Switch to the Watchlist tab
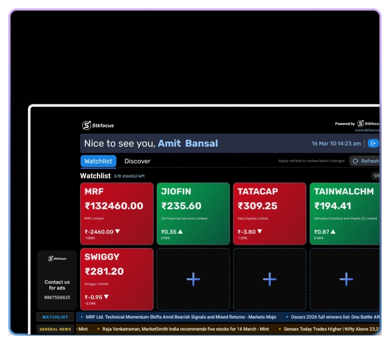390x344 pixels. (98, 161)
